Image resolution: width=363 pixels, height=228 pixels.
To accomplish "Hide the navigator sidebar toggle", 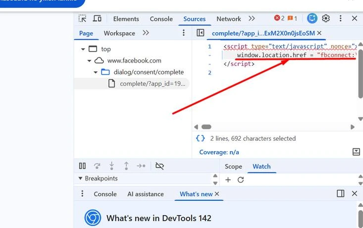I will click(200, 33).
